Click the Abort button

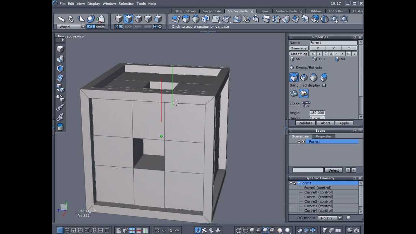pyautogui.click(x=325, y=123)
